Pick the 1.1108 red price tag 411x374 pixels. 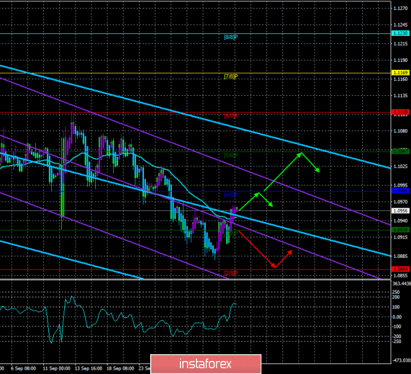[x=400, y=112]
